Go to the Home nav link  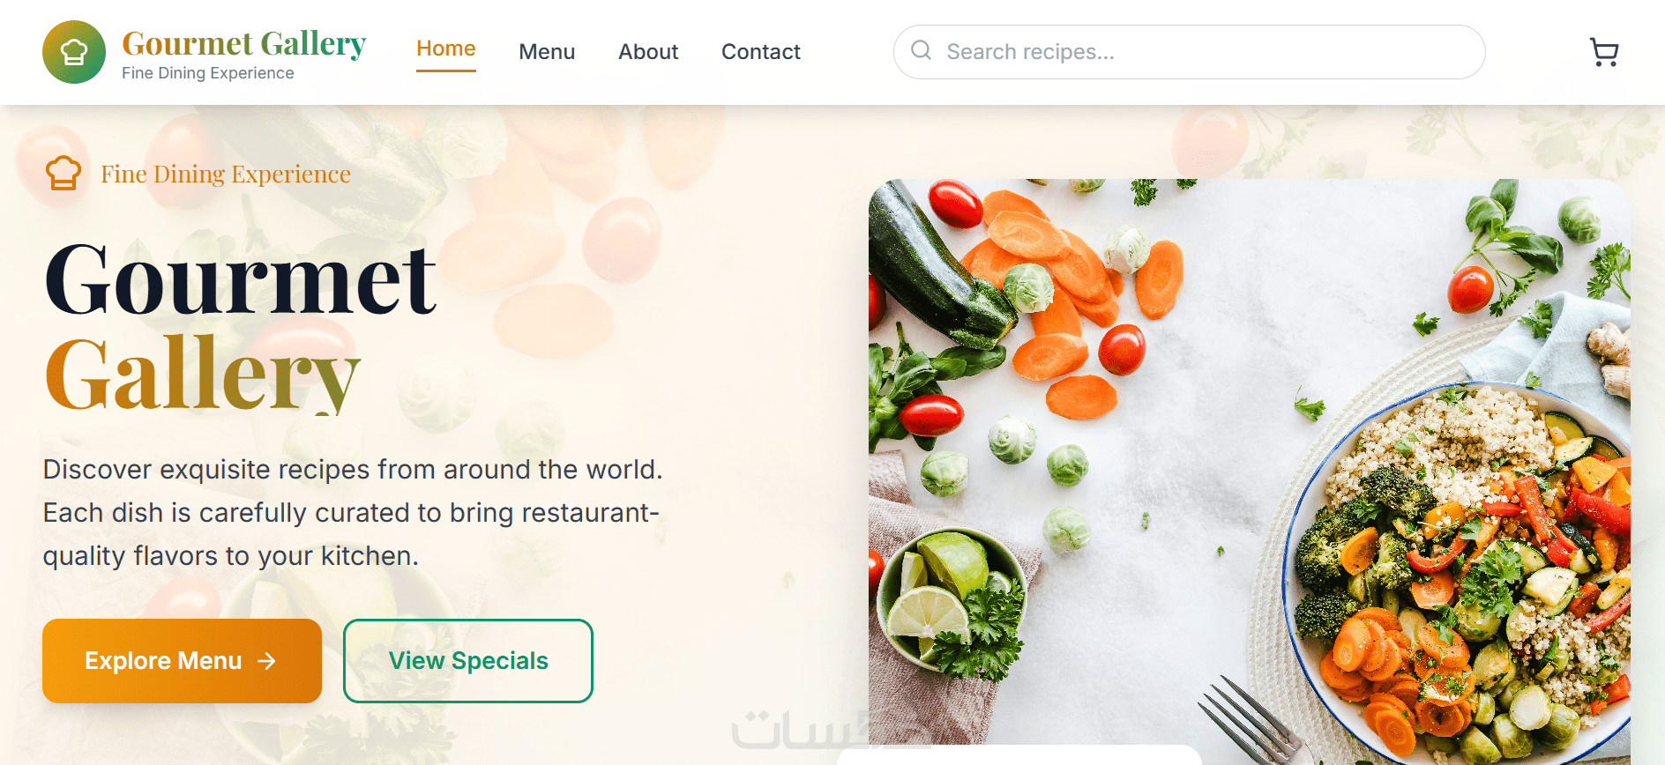[445, 49]
